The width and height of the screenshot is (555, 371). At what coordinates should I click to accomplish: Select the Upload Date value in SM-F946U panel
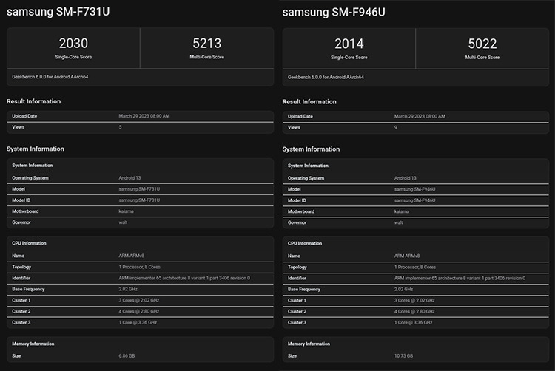pyautogui.click(x=420, y=116)
